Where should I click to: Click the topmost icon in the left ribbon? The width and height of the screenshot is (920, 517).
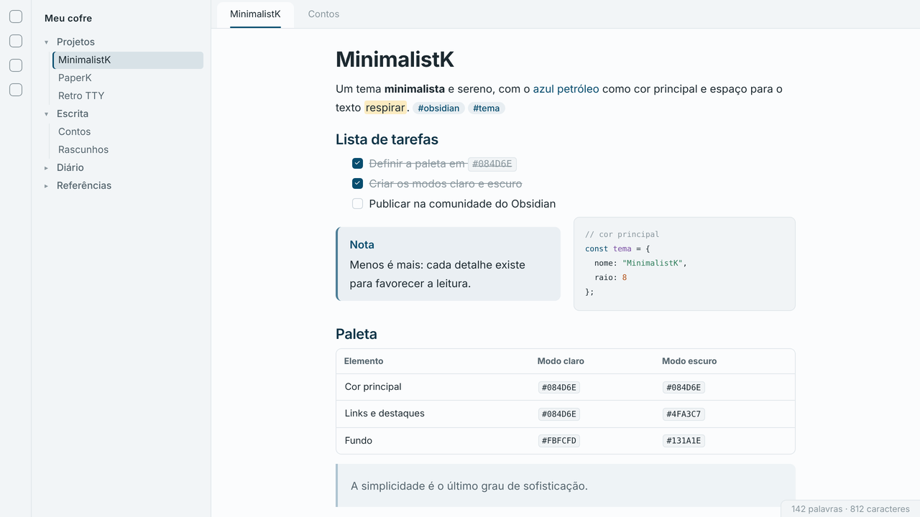(x=16, y=17)
